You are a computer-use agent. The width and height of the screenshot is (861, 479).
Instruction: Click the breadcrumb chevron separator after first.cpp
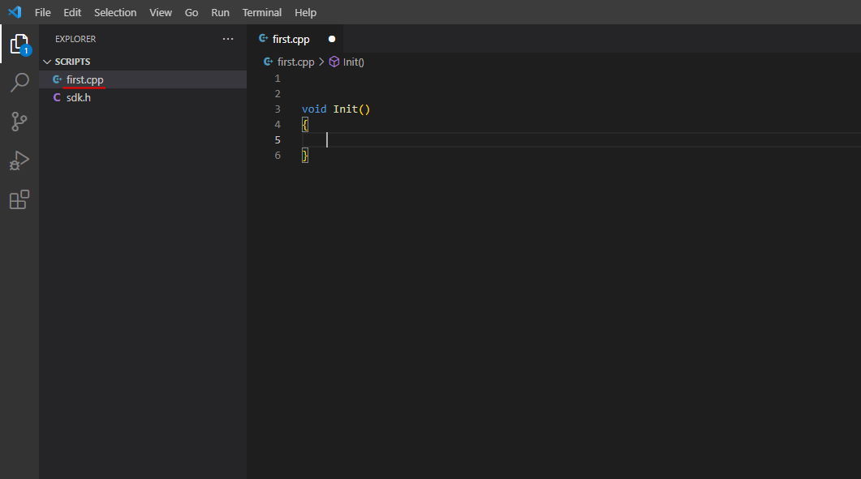[x=321, y=62]
